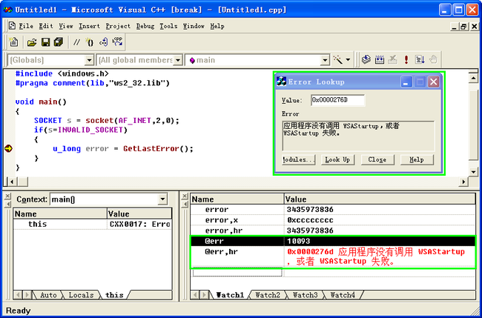
Task: Click code editor scroll-up arrow
Action: (473, 79)
